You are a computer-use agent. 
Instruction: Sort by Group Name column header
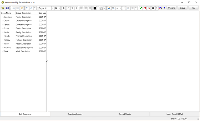(8, 13)
